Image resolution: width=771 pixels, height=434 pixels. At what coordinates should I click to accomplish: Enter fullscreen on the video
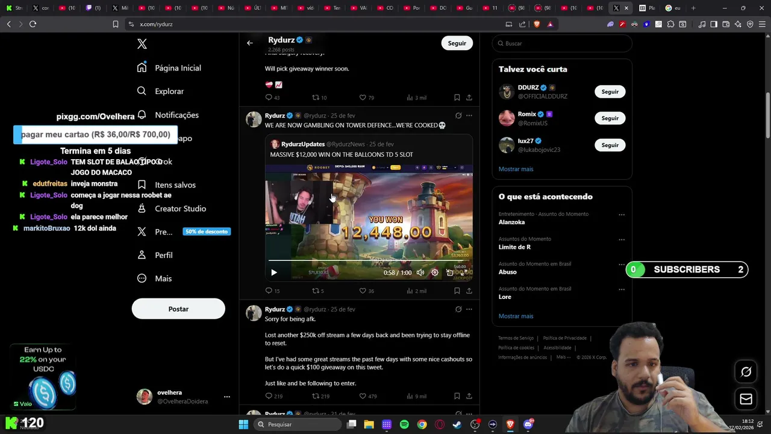coord(464,272)
